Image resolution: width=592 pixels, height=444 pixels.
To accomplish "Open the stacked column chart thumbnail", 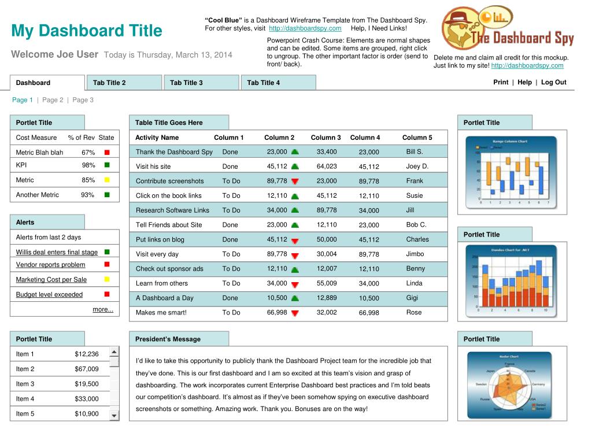I will [x=511, y=281].
